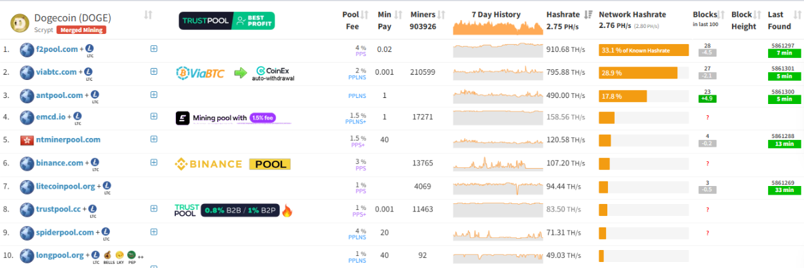Click the LTC coin icon in trustpool.cc row
This screenshot has height=268, width=804.
92,209
